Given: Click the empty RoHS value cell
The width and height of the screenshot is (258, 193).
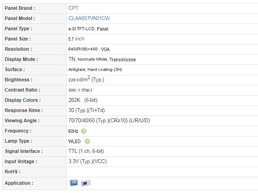Looking at the screenshot, I should [161, 172].
